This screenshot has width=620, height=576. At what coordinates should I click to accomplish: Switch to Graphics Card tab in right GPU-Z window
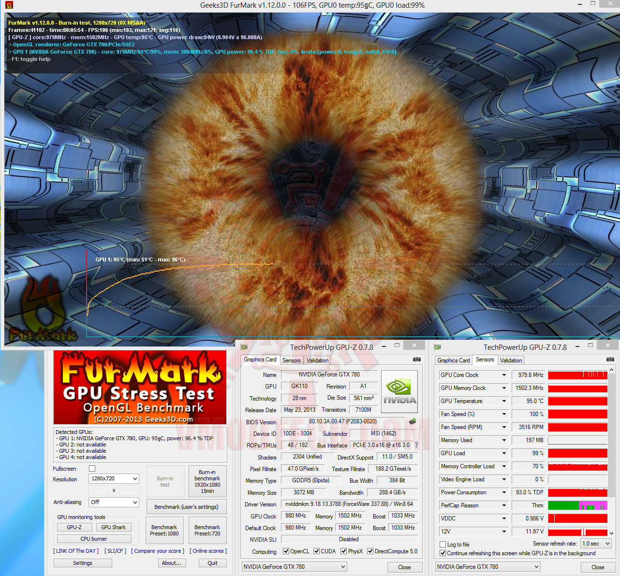point(454,360)
